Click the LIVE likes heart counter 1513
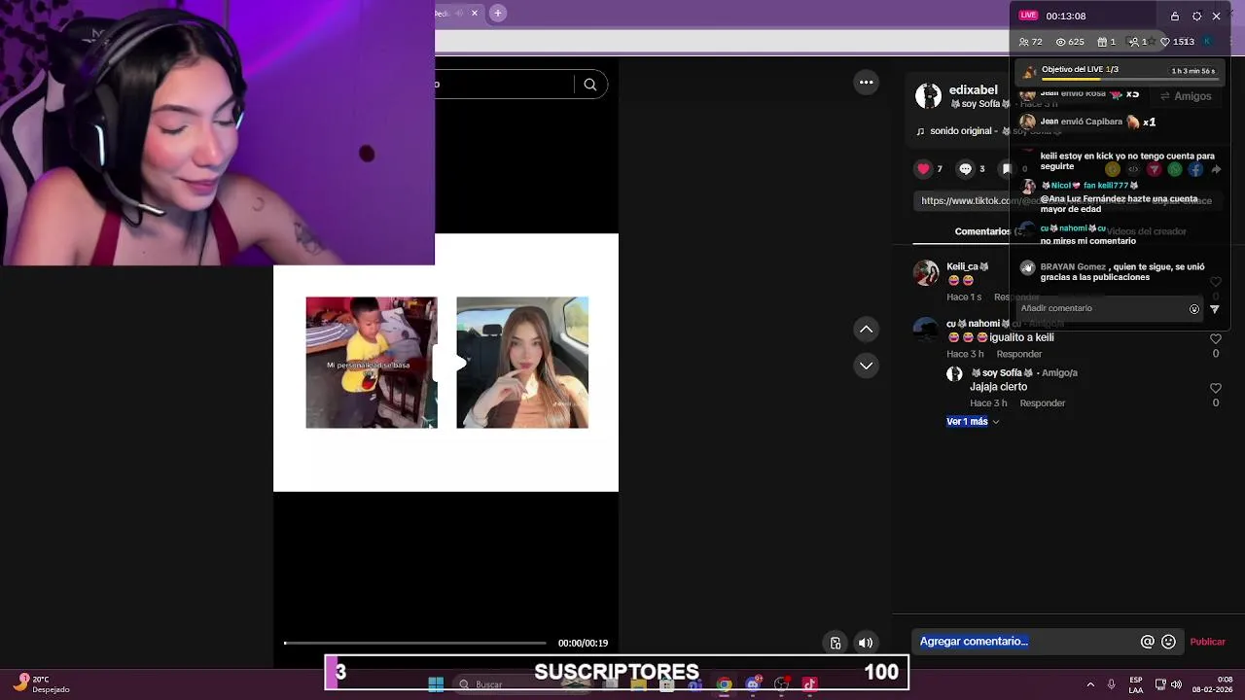The height and width of the screenshot is (700, 1245). coord(1177,42)
